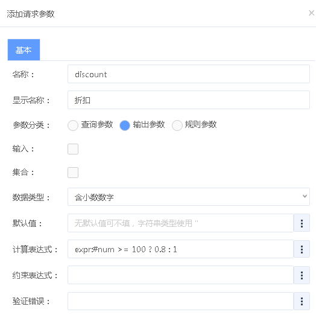The image size is (316, 315).
Task: Open the 默认值 more-options dots button
Action: tap(302, 223)
